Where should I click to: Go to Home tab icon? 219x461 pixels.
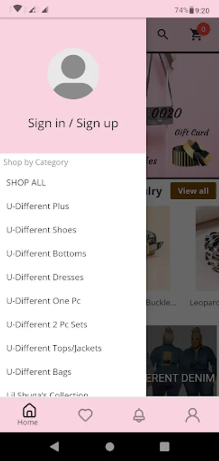click(x=29, y=410)
